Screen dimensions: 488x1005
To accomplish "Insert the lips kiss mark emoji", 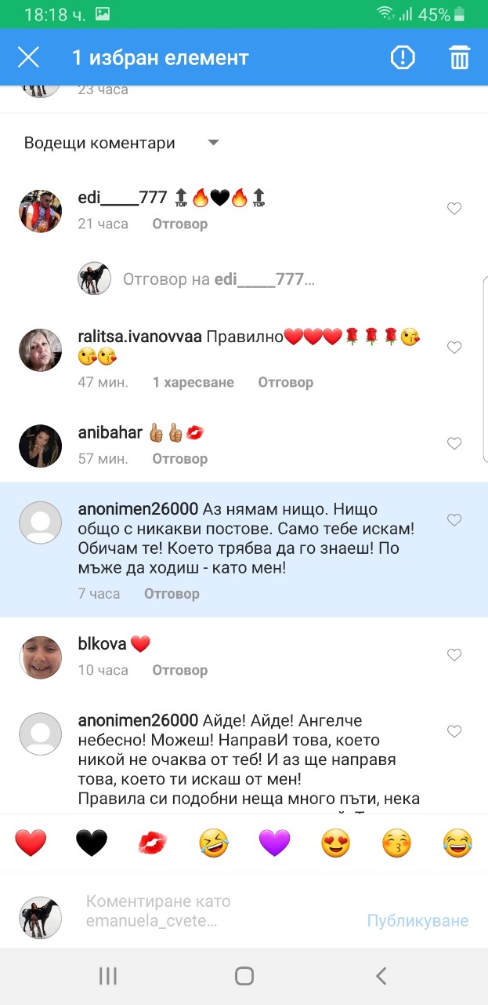I will pos(152,843).
